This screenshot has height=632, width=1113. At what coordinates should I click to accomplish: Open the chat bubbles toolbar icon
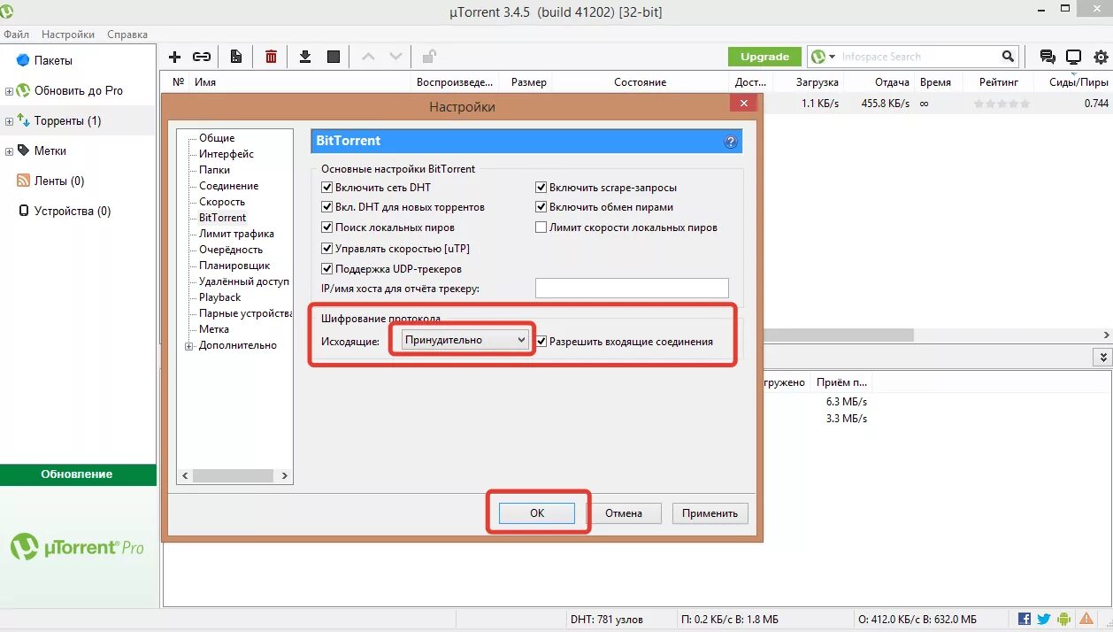pyautogui.click(x=1048, y=57)
